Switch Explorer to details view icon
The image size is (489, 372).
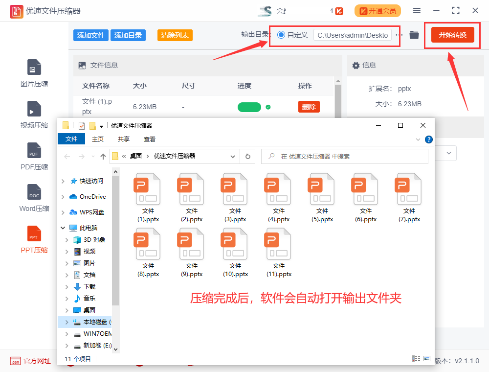[416, 359]
